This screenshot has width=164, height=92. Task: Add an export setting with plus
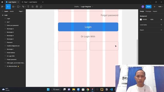point(161,30)
